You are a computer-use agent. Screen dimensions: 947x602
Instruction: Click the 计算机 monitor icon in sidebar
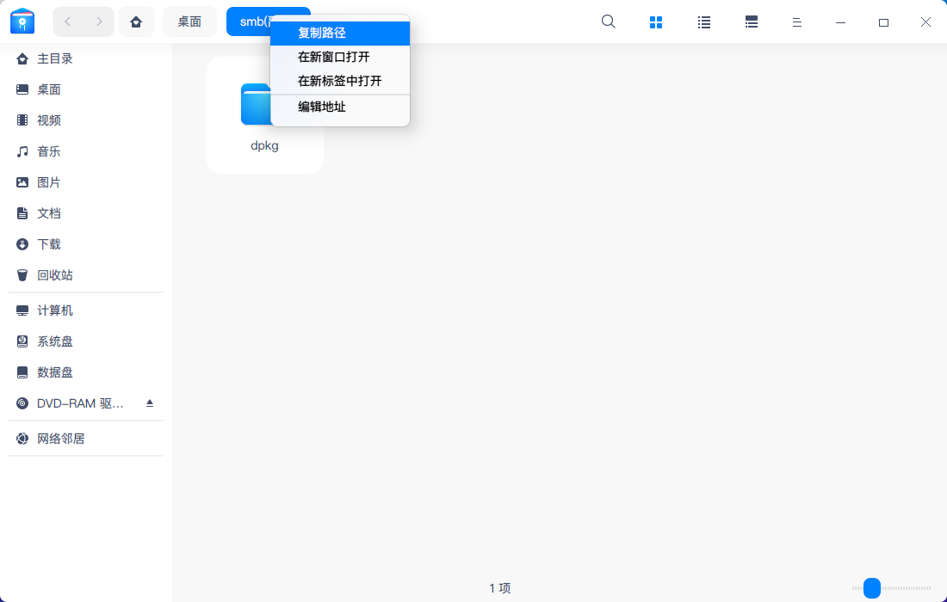22,310
